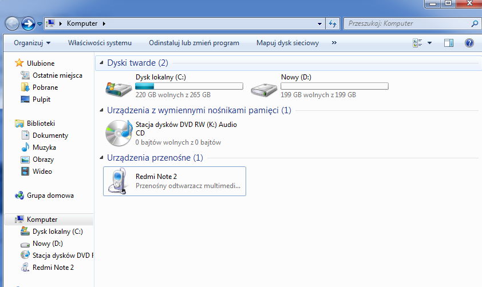Select Pobrane in the navigation pane
This screenshot has height=287, width=482.
(x=45, y=87)
